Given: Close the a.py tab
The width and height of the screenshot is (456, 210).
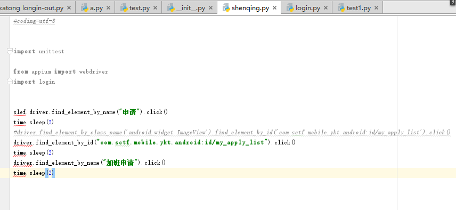Looking at the screenshot, I should (109, 8).
